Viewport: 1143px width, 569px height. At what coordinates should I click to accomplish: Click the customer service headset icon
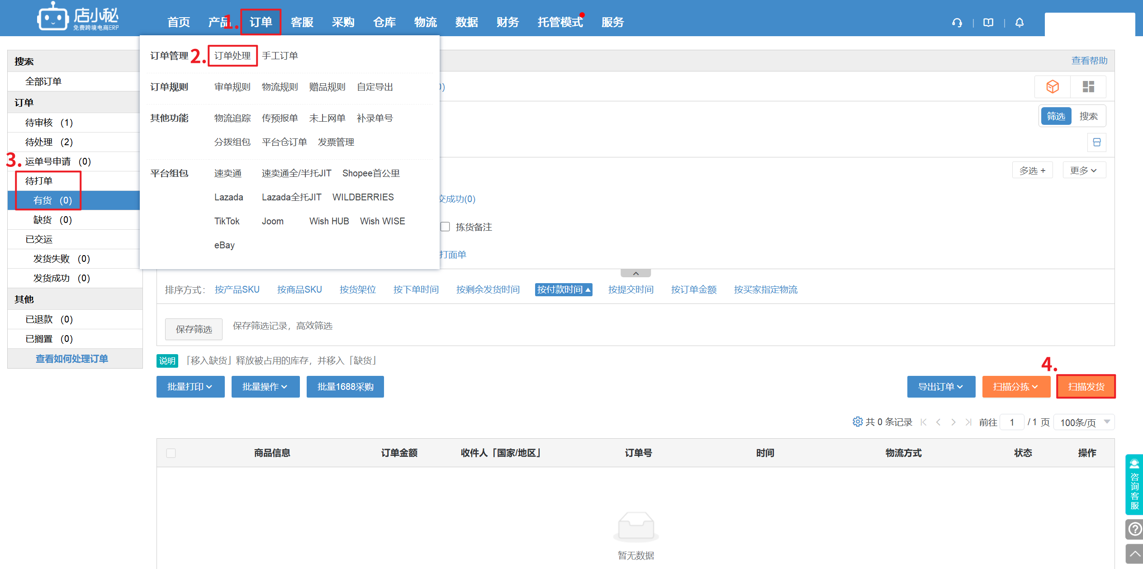pos(957,23)
